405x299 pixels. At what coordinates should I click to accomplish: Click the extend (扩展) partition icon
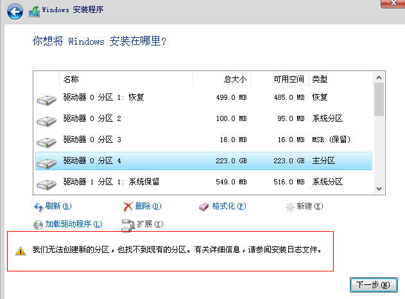point(126,224)
